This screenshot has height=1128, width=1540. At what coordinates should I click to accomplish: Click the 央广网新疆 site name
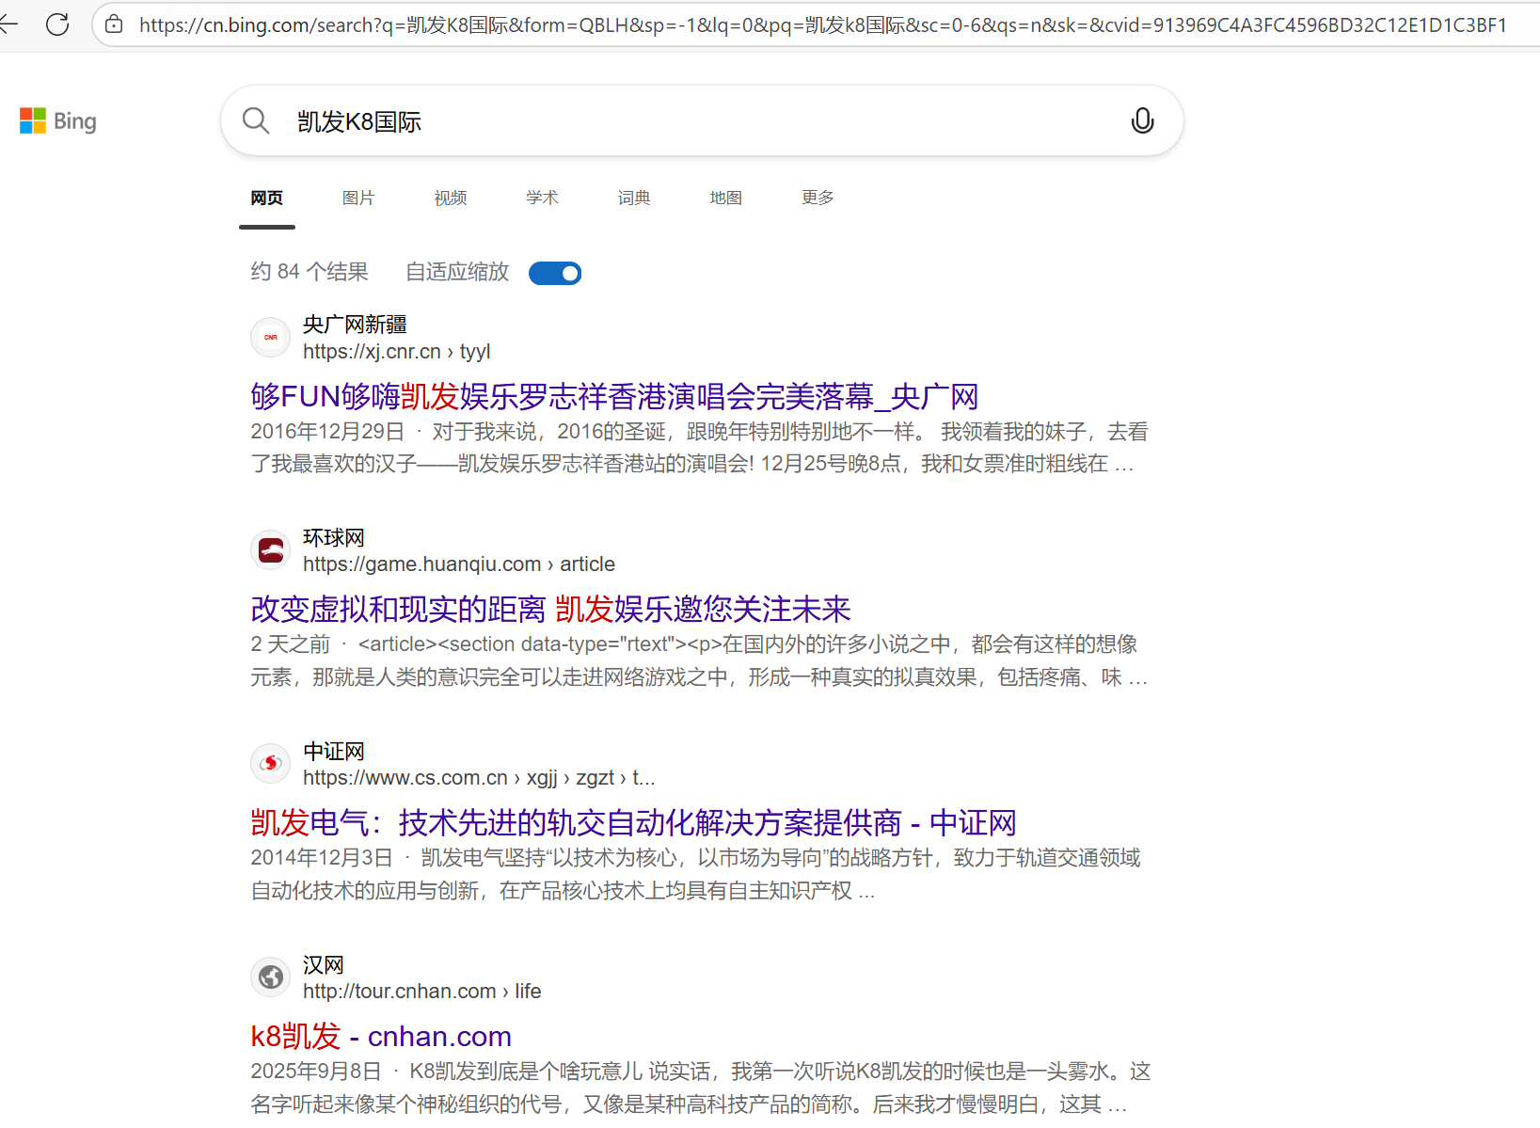point(355,325)
